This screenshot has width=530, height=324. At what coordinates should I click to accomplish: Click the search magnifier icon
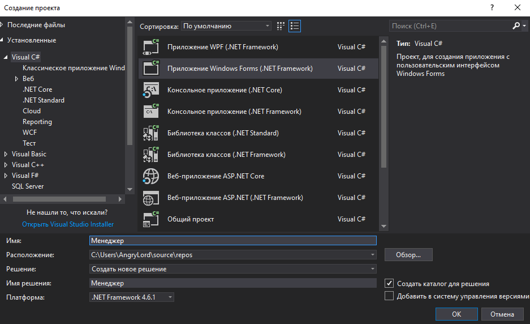coord(516,25)
